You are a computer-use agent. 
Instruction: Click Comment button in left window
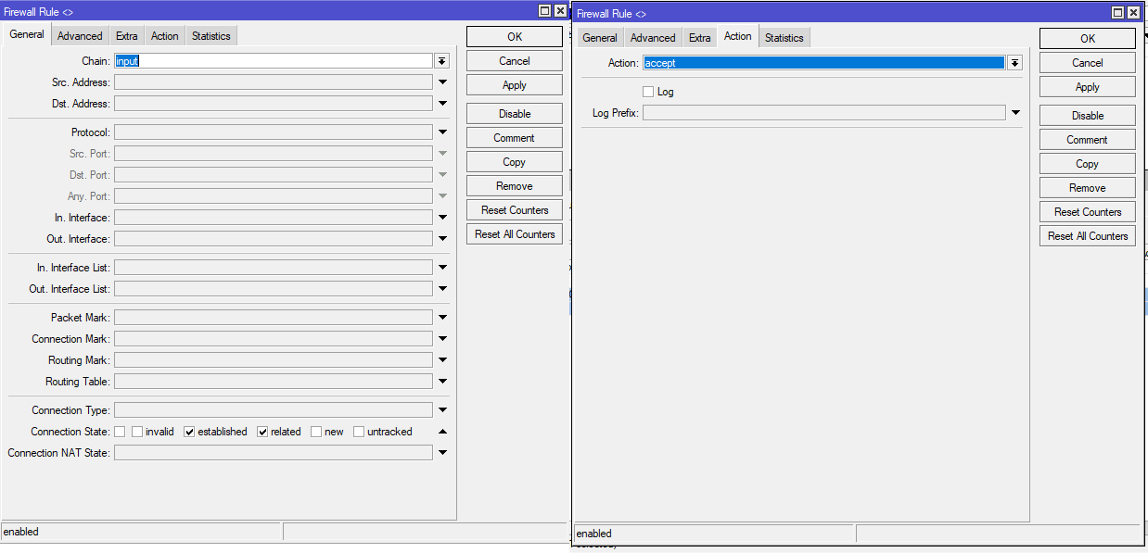click(x=514, y=138)
